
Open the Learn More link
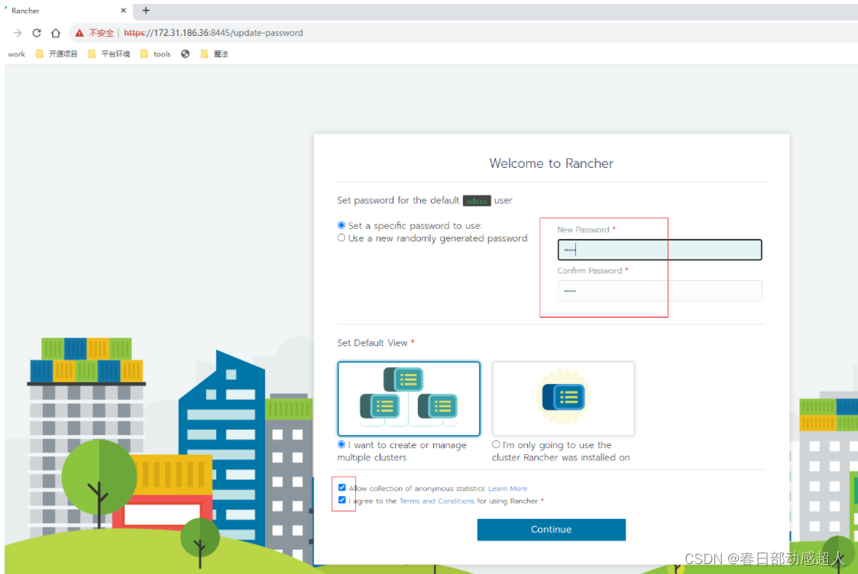click(x=507, y=489)
